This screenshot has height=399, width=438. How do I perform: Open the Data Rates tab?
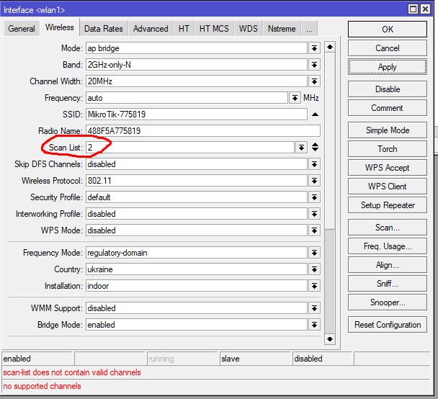click(x=103, y=29)
